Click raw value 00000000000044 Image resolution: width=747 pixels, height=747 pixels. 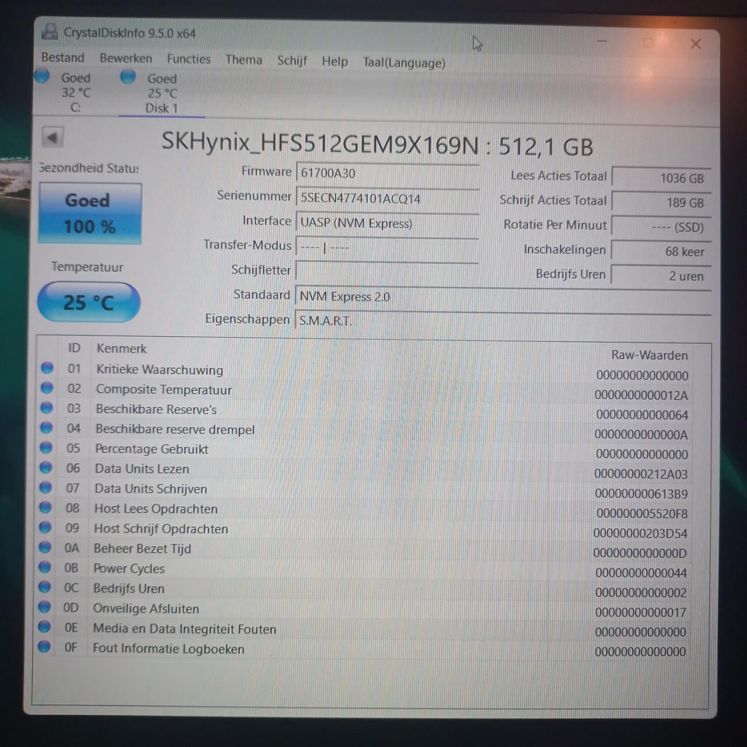pyautogui.click(x=641, y=573)
